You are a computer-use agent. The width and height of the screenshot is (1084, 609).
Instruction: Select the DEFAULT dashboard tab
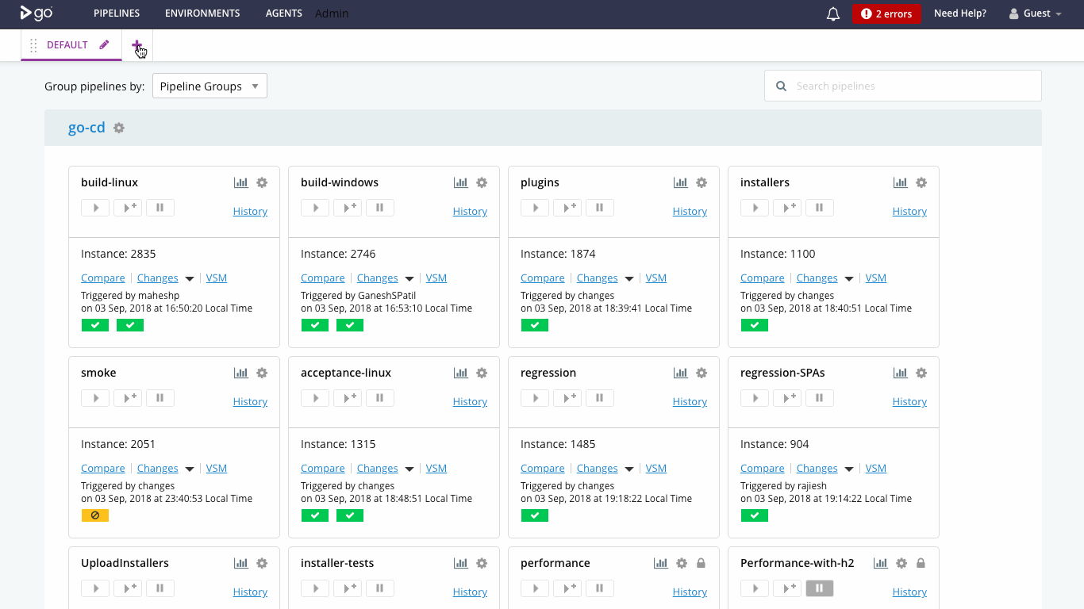click(67, 45)
